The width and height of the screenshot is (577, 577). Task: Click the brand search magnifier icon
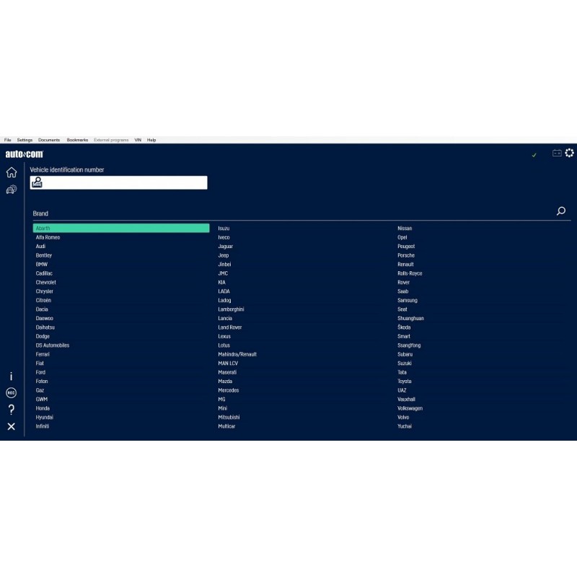tap(561, 211)
